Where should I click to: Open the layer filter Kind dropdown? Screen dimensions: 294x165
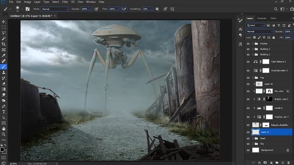tap(255, 25)
